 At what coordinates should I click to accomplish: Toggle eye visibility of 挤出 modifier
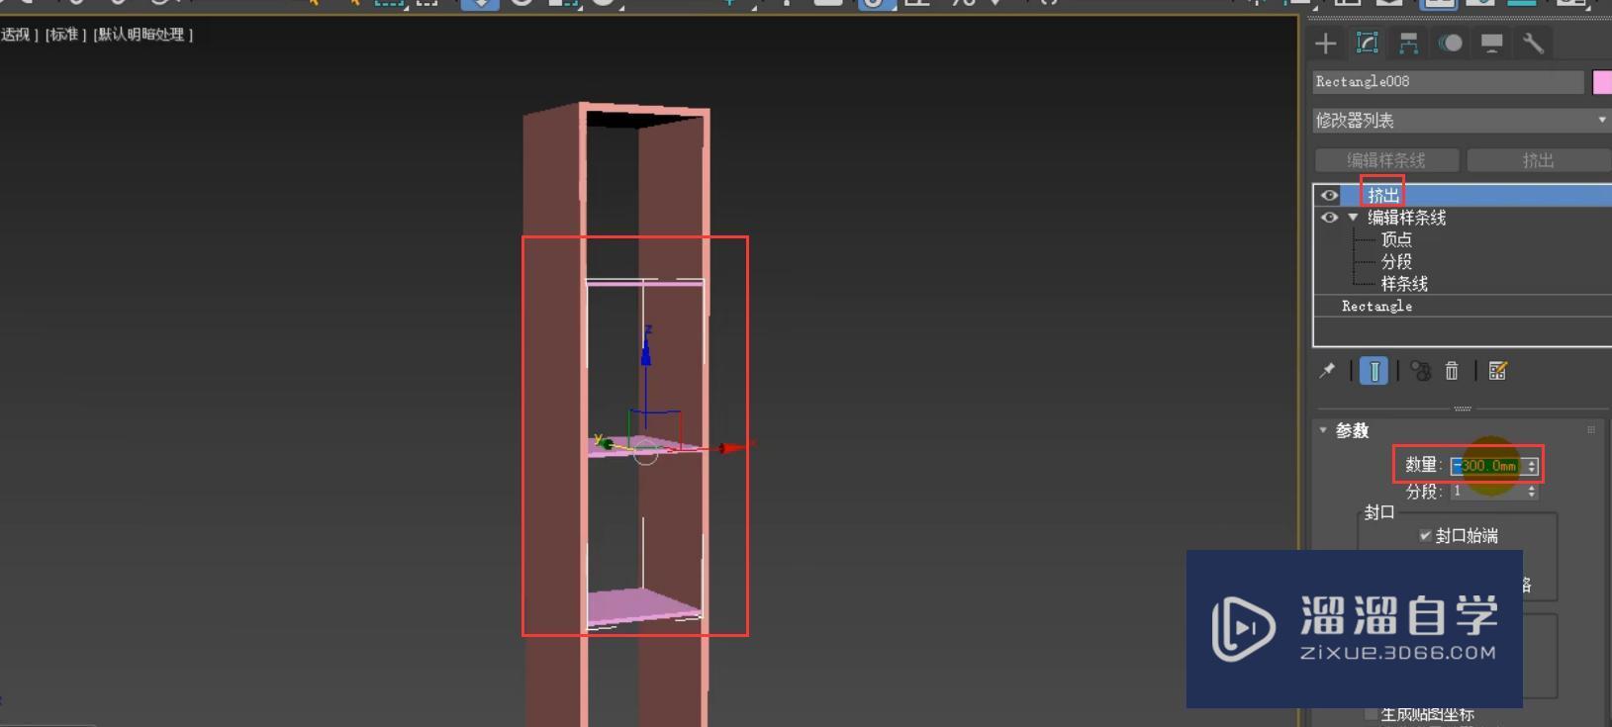tap(1329, 195)
